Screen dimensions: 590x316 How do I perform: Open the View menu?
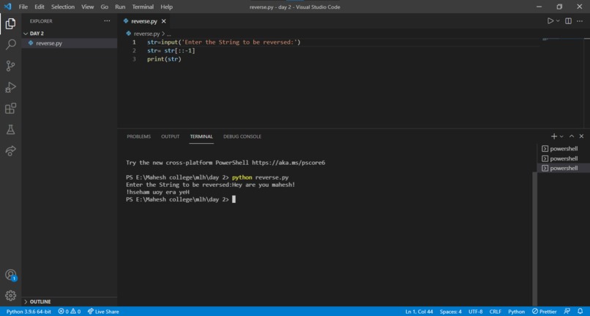[x=88, y=7]
